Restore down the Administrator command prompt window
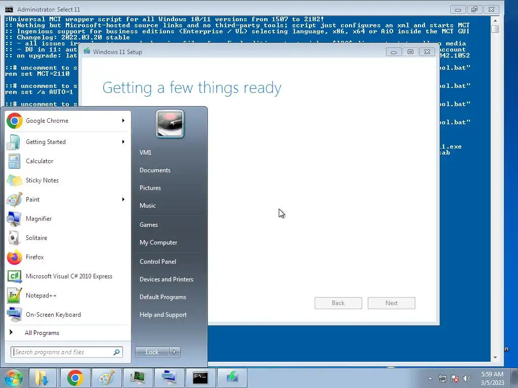The height and width of the screenshot is (388, 518). (x=474, y=10)
